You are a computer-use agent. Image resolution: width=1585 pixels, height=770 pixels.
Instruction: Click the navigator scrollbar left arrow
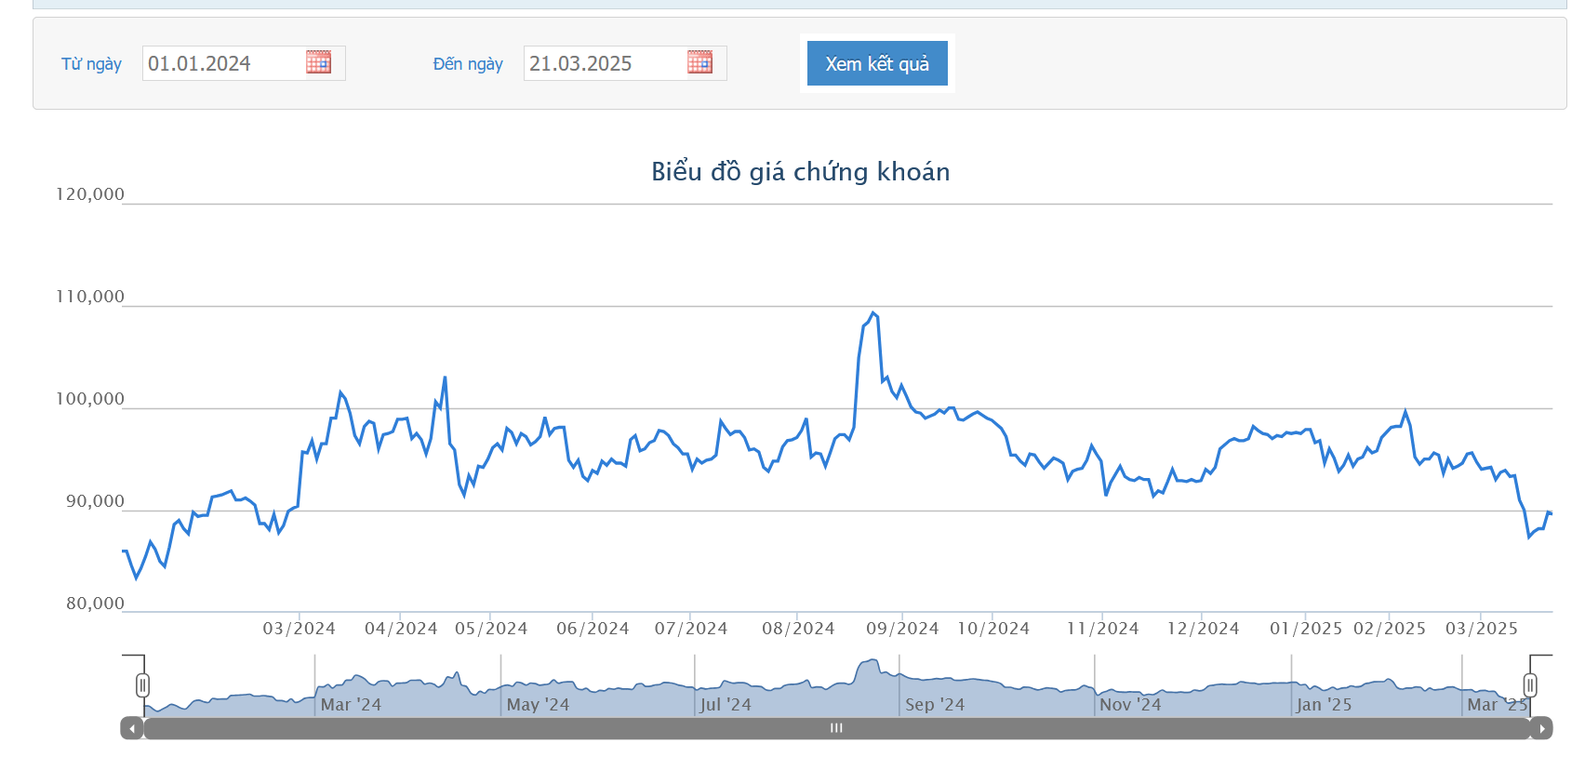[x=132, y=728]
